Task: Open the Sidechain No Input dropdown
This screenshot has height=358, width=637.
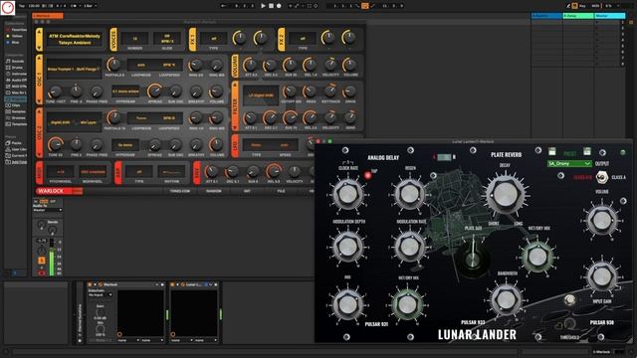Action: point(100,294)
